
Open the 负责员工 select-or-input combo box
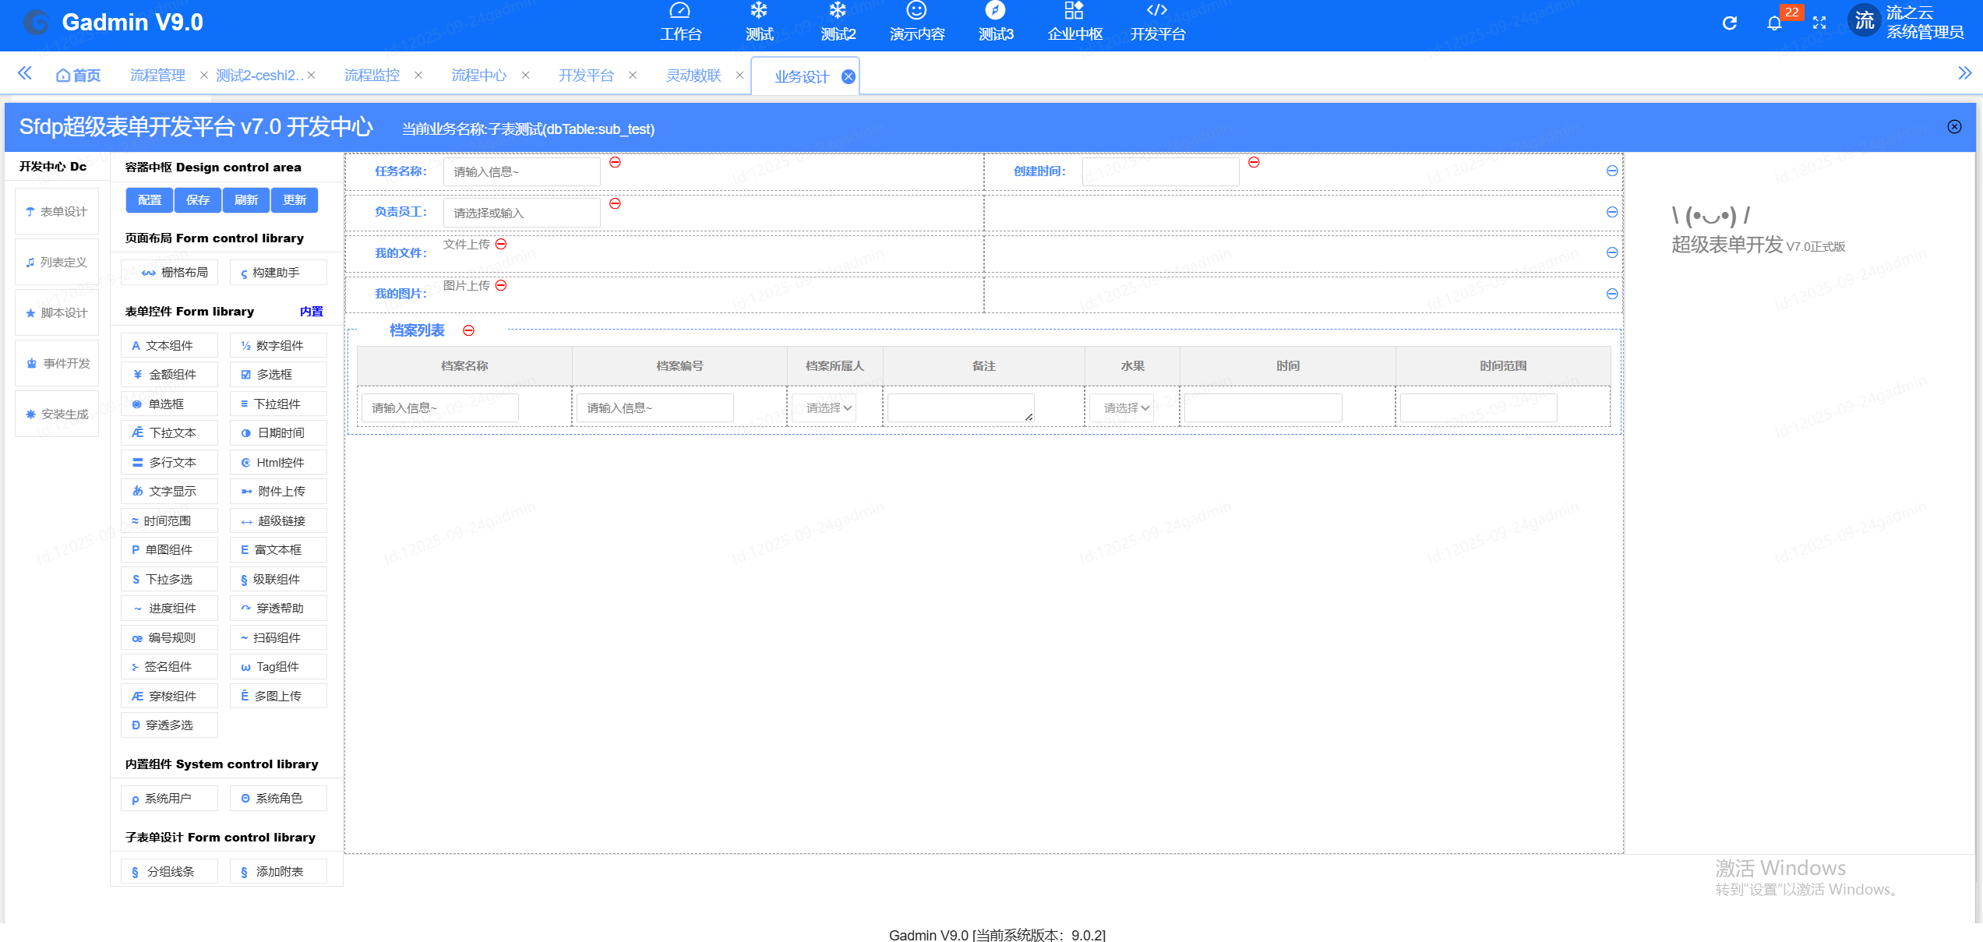click(x=521, y=213)
